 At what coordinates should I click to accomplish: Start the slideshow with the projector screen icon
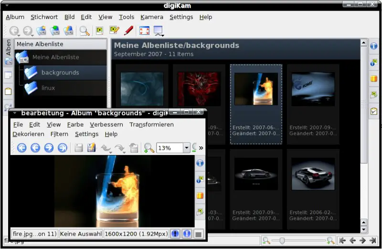click(158, 31)
